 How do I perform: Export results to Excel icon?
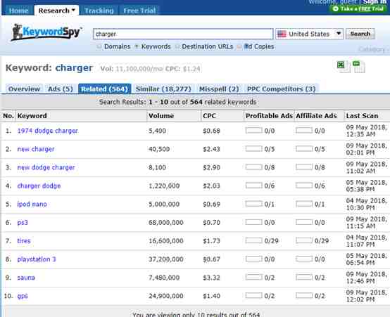[343, 67]
